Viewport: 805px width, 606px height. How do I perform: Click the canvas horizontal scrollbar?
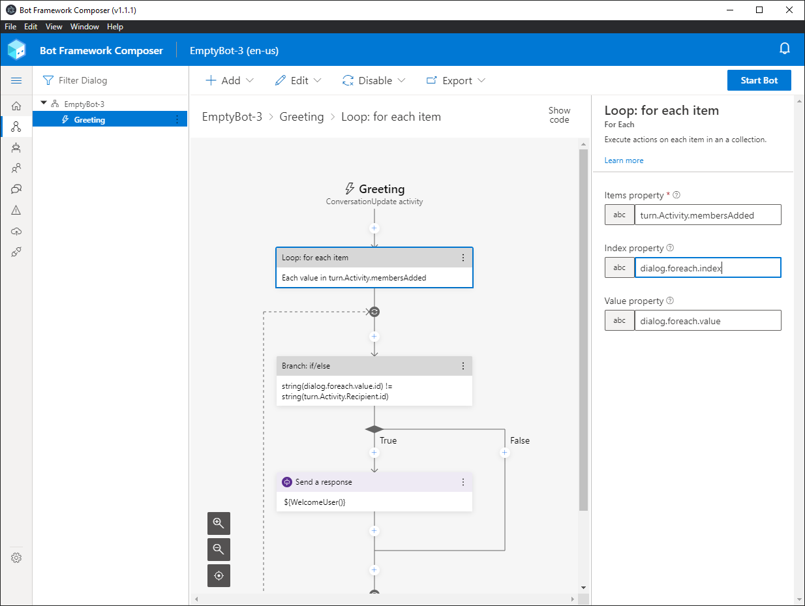(385, 599)
